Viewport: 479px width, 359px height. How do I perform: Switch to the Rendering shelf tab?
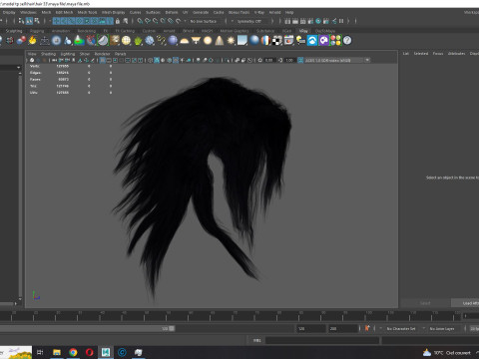(x=87, y=31)
